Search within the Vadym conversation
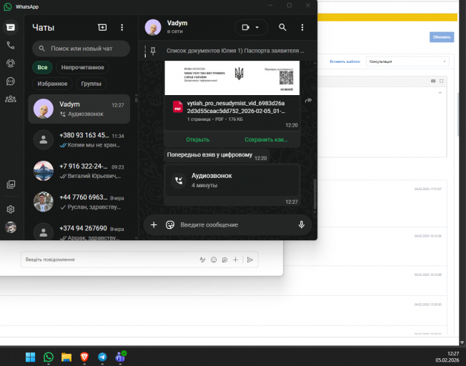466x366 pixels. click(x=282, y=27)
